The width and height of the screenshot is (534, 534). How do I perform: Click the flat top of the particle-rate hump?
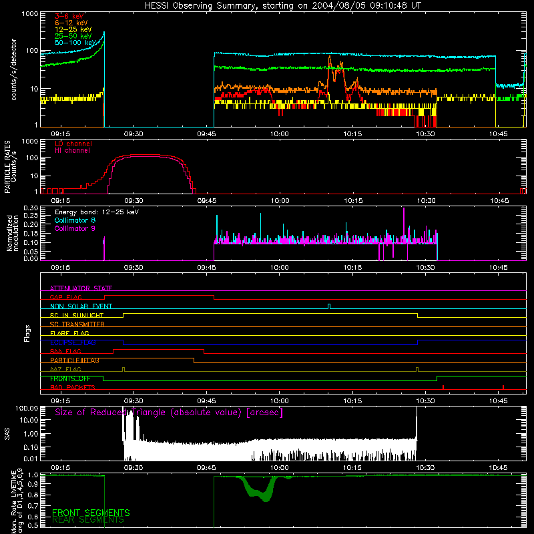pyautogui.click(x=146, y=156)
